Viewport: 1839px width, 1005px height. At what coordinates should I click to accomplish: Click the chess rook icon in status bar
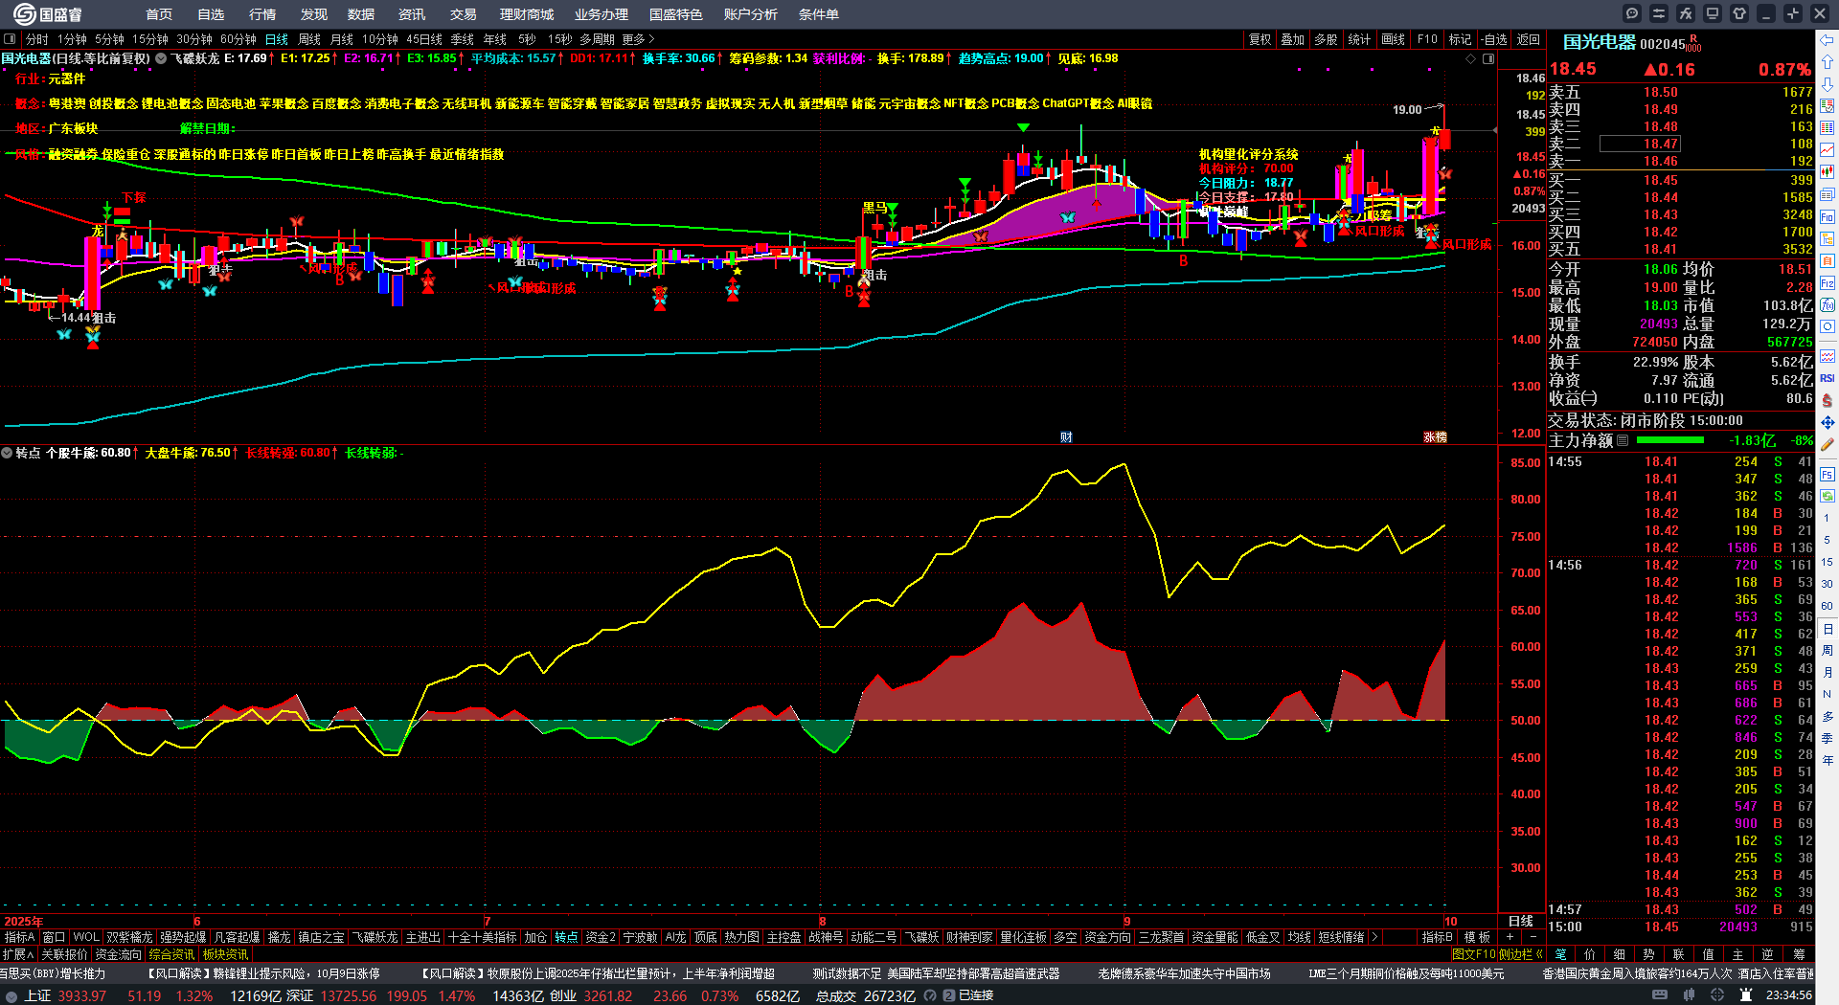[x=1744, y=995]
